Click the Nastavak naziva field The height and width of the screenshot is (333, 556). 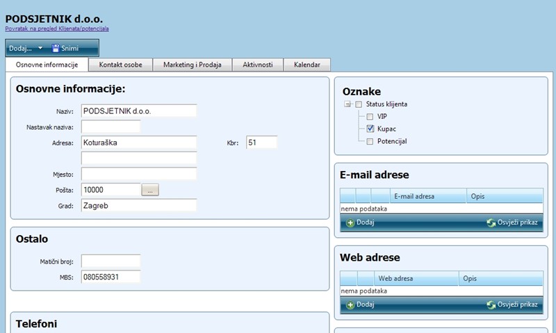coord(111,127)
